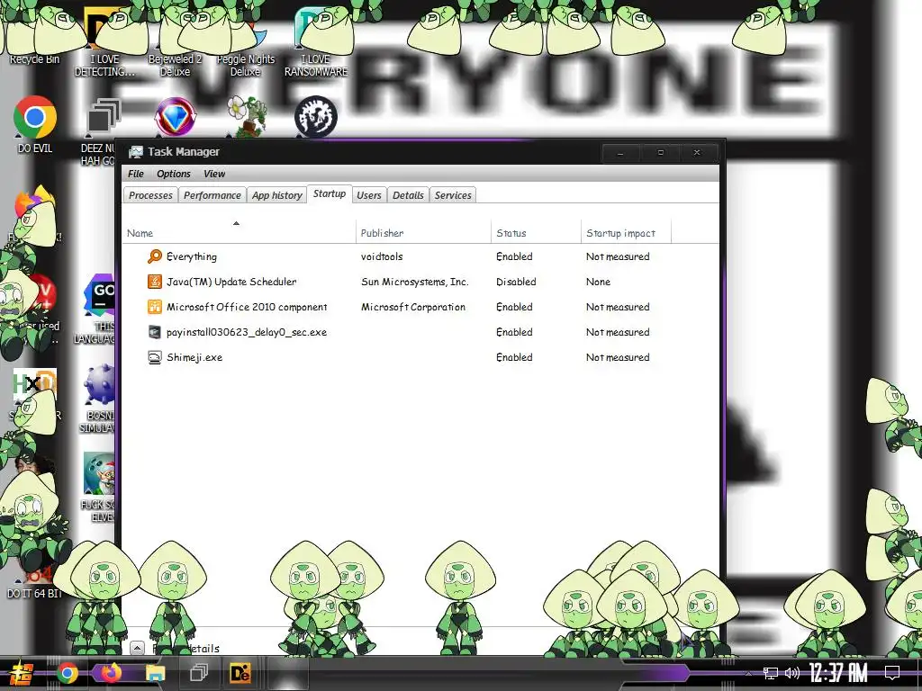This screenshot has width=922, height=691.
Task: Select the payinstall030623_delay0_sec.exe icon
Action: [x=155, y=332]
